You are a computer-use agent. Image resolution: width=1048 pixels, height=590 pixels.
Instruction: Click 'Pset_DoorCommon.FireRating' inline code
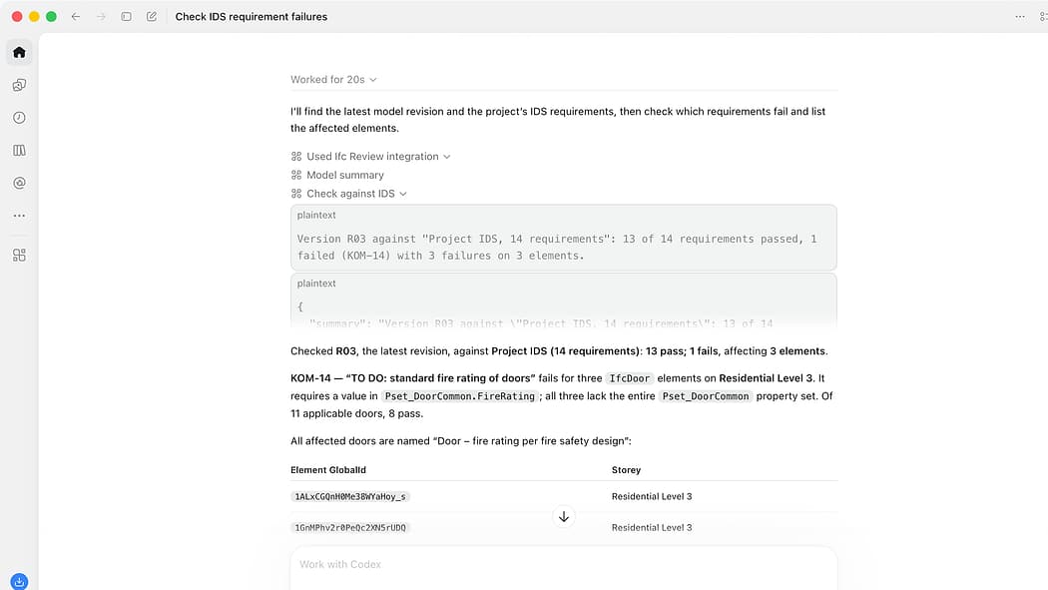pos(460,396)
